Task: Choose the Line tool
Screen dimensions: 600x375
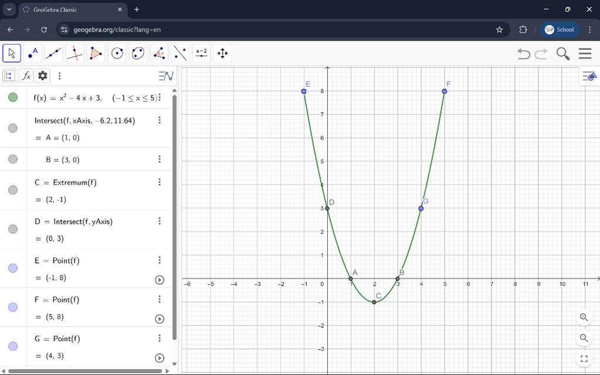Action: (x=54, y=54)
